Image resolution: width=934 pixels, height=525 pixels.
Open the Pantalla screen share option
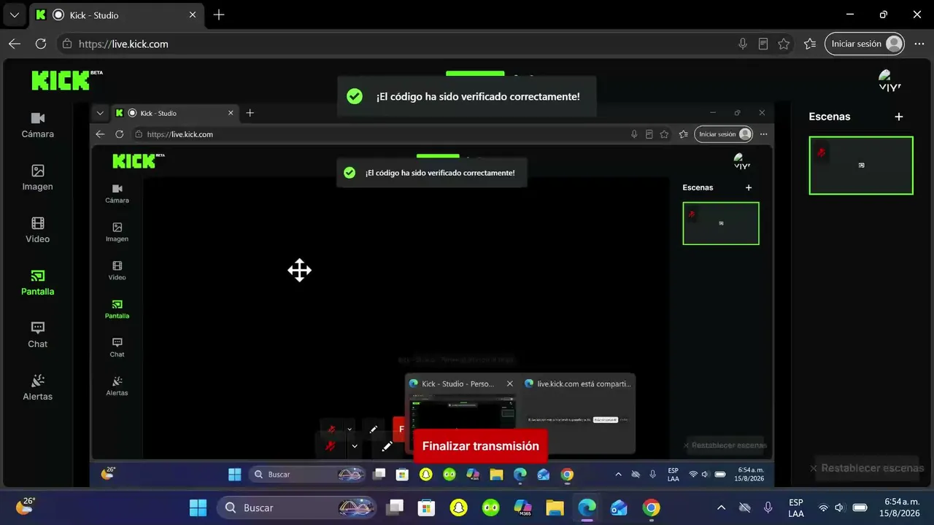[x=38, y=282]
